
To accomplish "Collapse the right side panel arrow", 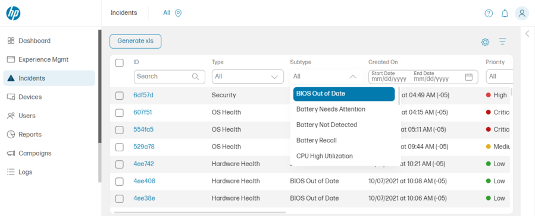I will click(x=527, y=33).
